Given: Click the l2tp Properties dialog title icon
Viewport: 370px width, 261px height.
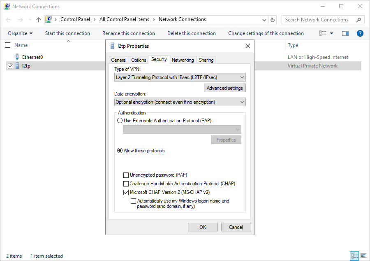Looking at the screenshot, I should (112, 46).
